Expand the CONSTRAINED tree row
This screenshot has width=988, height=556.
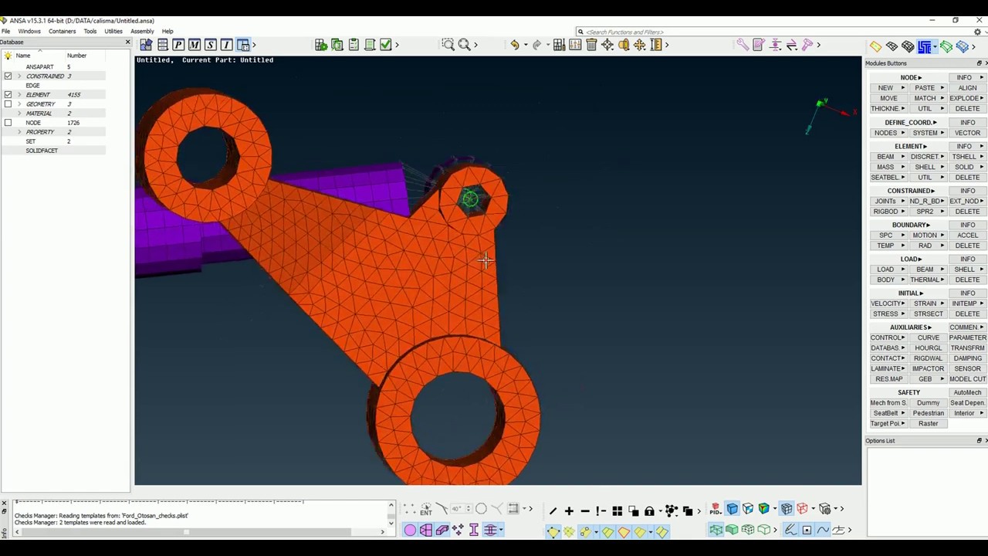19,76
